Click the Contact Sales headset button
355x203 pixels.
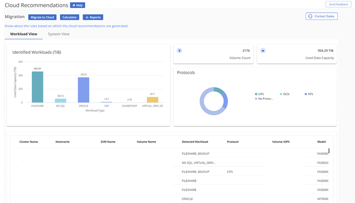click(x=322, y=16)
